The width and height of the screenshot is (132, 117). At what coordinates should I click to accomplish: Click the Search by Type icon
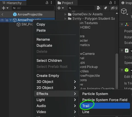pos(98,8)
